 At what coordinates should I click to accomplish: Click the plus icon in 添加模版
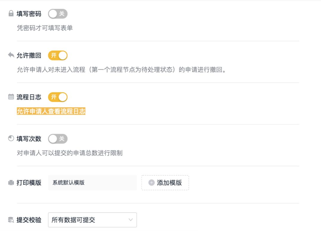152,183
